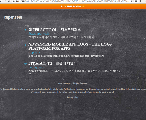Open the IT&프로그래밍 - 크몽에 다있다 ad
146x120 pixels.
pyautogui.click(x=53, y=63)
